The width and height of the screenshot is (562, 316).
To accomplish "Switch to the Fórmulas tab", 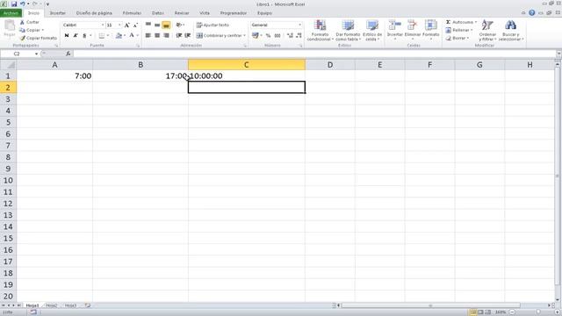I will (132, 13).
